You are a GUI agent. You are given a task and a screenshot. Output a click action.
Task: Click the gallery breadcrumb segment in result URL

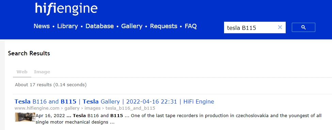tap(72, 108)
